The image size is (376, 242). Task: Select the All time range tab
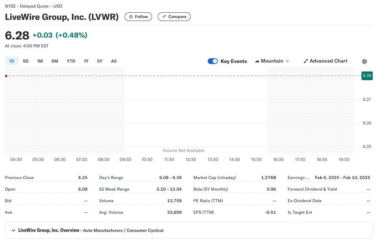pos(114,61)
